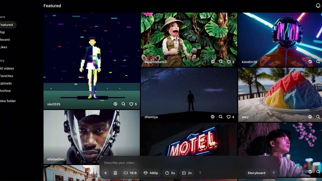Click the plus icon to add media
Image resolution: width=322 pixels, height=181 pixels.
pos(106,173)
